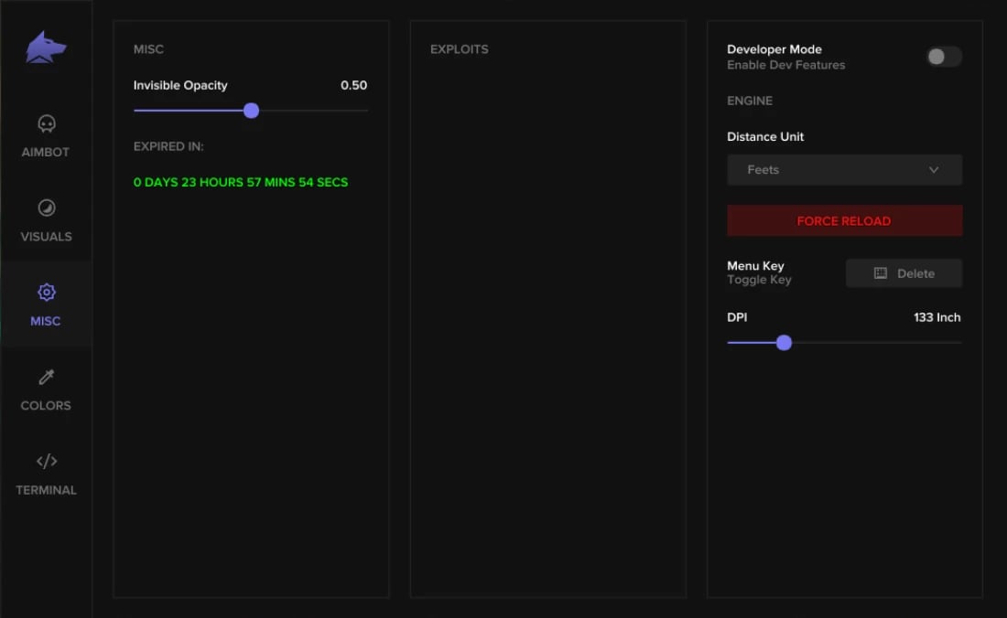Rebind Menu Key via the Delete button
1007x618 pixels.
tap(904, 273)
